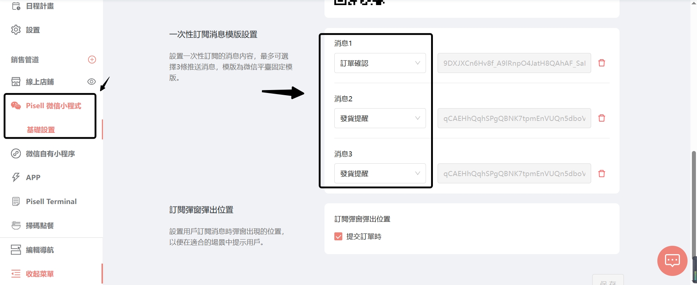Uncheck the 提交訂單時 checkbox
697x285 pixels.
pos(338,237)
